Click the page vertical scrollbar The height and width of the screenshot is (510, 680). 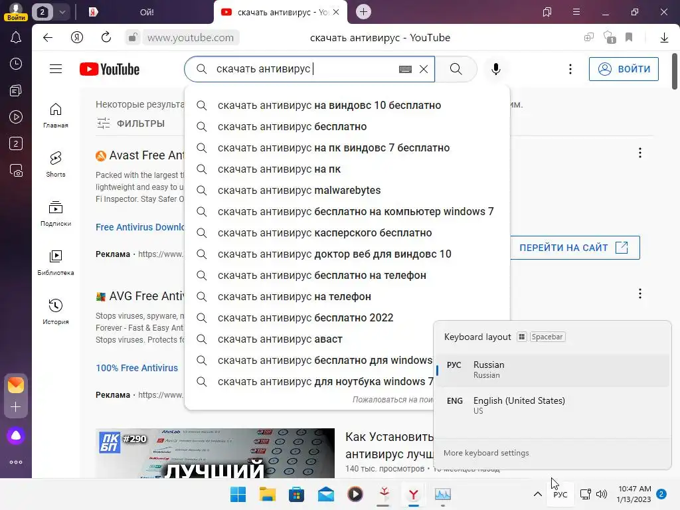coord(675,72)
